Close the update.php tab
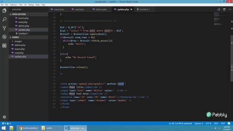The width and height of the screenshot is (233, 131). [131, 9]
